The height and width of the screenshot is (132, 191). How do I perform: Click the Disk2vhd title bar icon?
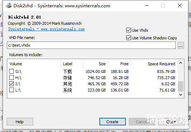9,5
